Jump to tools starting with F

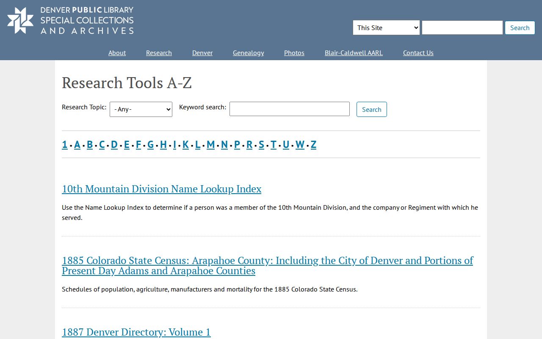138,144
